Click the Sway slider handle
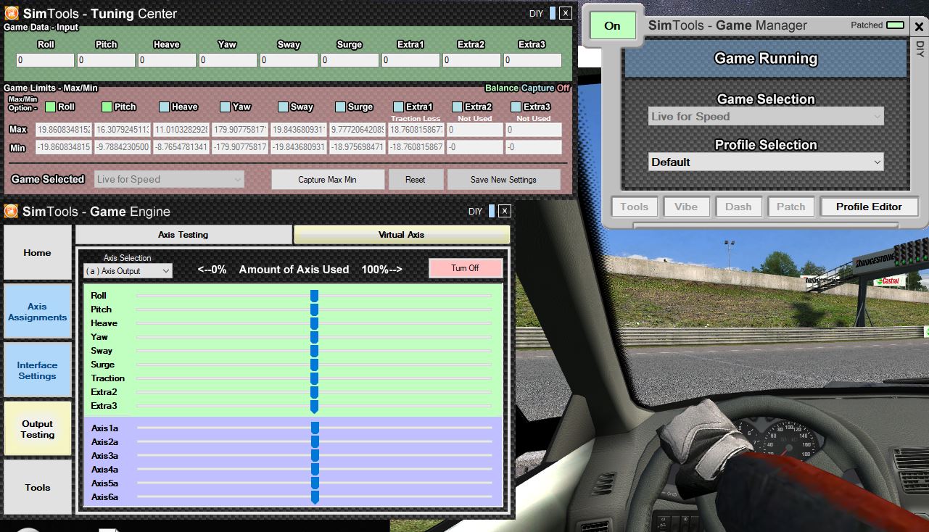 point(314,351)
